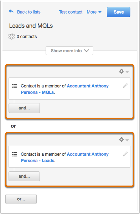Go back to lists
Viewport: 140px width, 214px height.
[29, 12]
